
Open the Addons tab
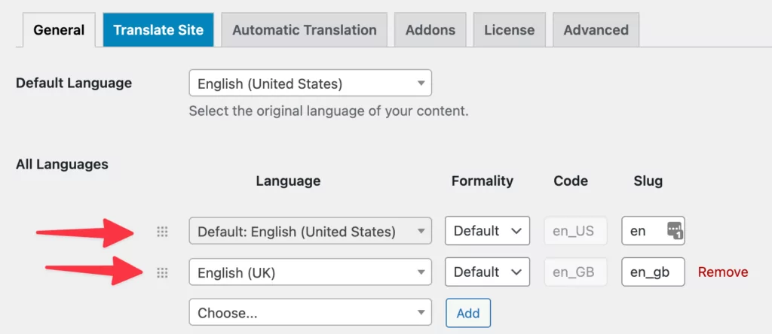(x=430, y=30)
